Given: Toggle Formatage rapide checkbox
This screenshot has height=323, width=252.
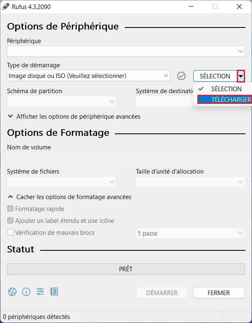Looking at the screenshot, I should (x=10, y=209).
